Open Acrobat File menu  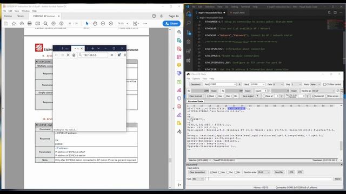tap(4, 11)
